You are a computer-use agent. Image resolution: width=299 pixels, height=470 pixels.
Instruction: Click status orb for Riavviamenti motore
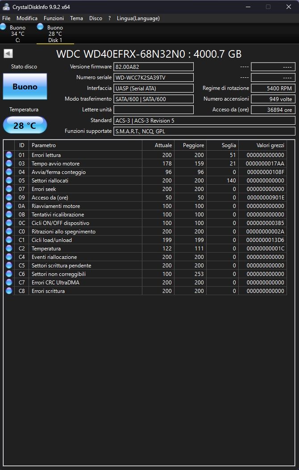coord(9,206)
